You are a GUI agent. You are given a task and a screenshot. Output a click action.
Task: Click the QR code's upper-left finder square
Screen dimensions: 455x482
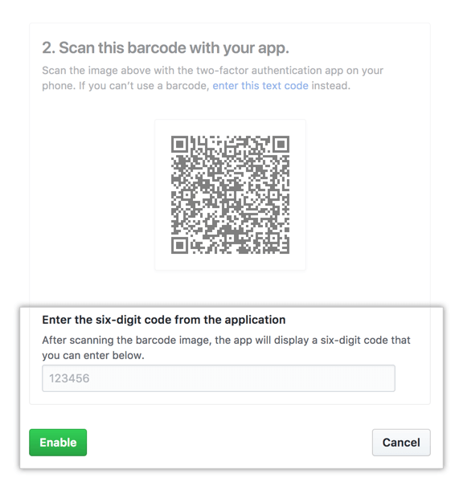point(179,144)
